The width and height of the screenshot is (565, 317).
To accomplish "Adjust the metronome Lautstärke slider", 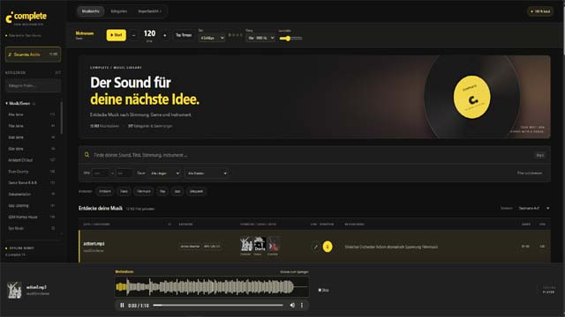I will (290, 38).
